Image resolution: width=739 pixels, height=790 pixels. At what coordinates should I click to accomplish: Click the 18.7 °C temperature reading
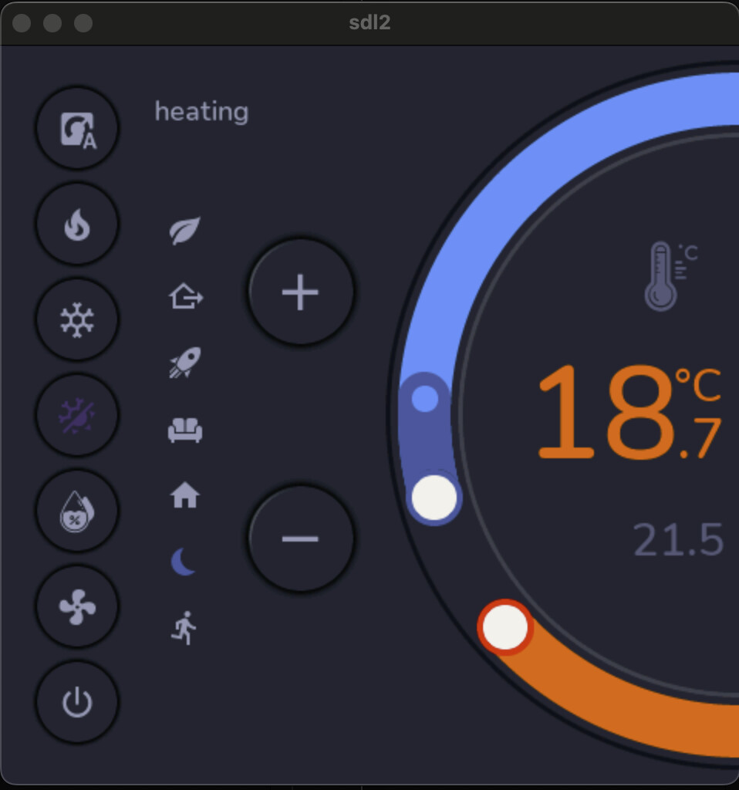click(629, 412)
